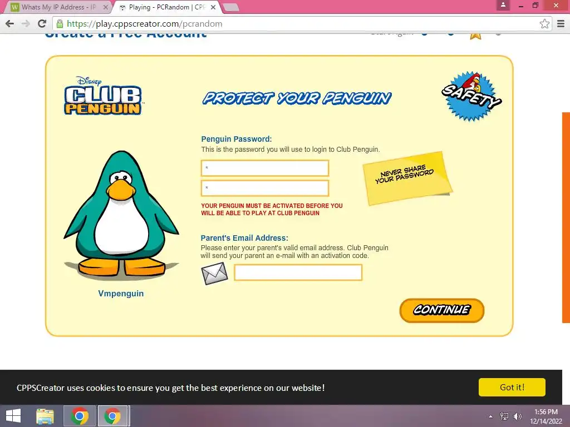Dismiss cookies with Got it! button
This screenshot has height=427, width=570.
(x=512, y=387)
